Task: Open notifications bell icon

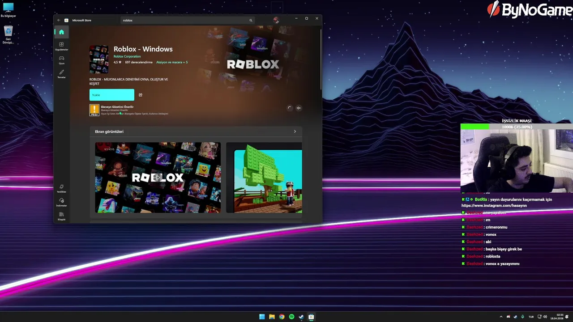Action: coord(567,317)
